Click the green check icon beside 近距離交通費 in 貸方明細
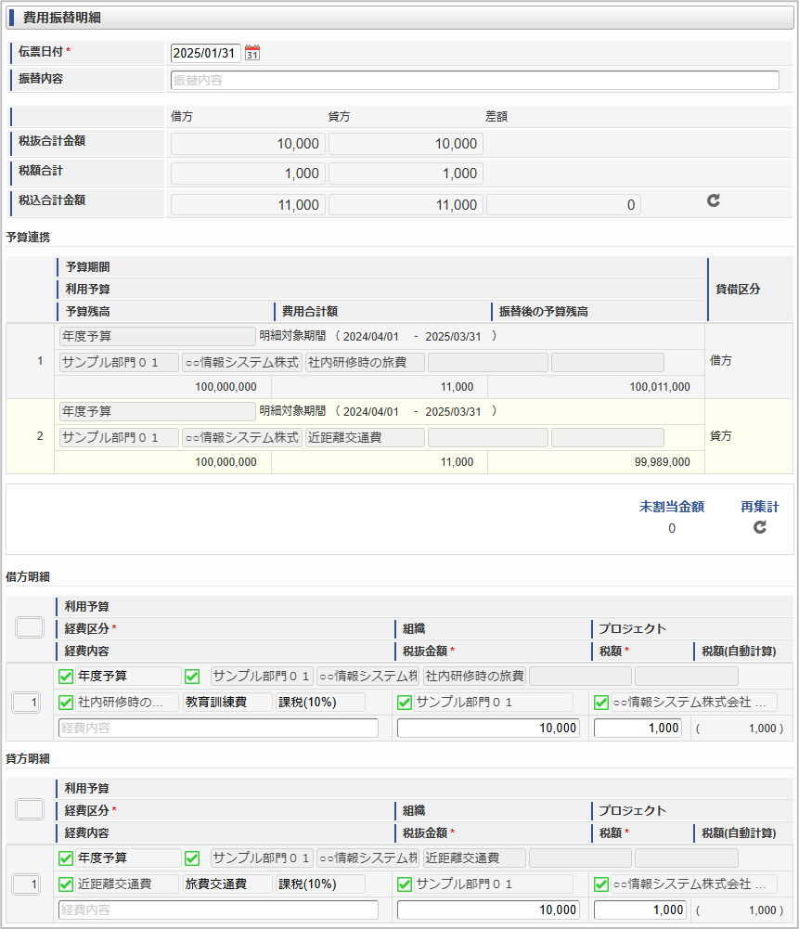 click(66, 884)
